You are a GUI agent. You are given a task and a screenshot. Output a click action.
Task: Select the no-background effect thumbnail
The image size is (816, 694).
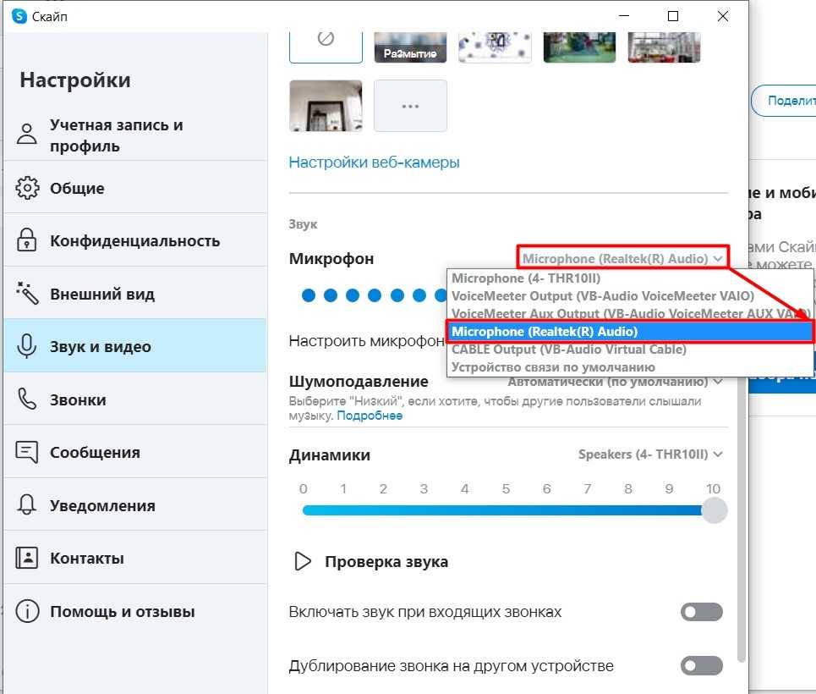click(326, 47)
